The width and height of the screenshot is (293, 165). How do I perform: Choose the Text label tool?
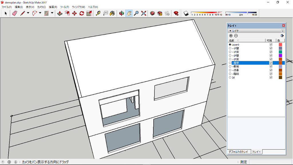[105, 13]
